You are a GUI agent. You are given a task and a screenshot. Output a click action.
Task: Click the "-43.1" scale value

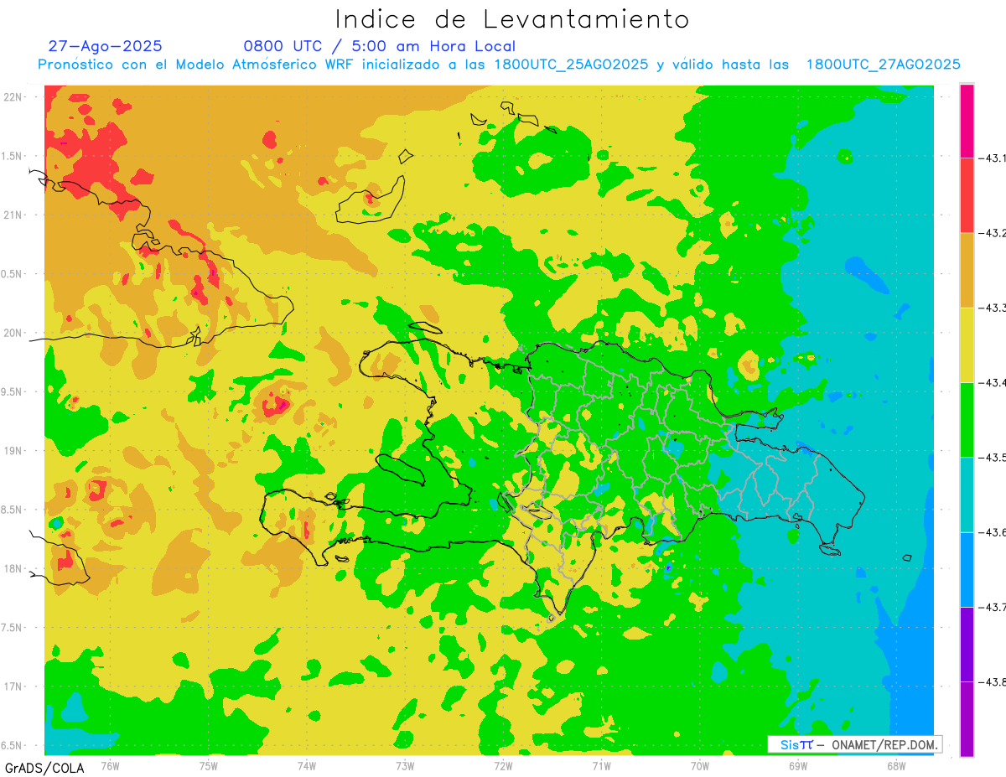point(993,158)
